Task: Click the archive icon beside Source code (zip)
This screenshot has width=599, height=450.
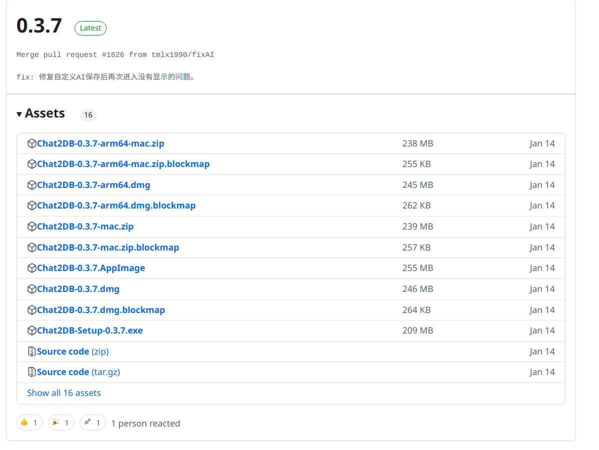Action: click(x=32, y=351)
